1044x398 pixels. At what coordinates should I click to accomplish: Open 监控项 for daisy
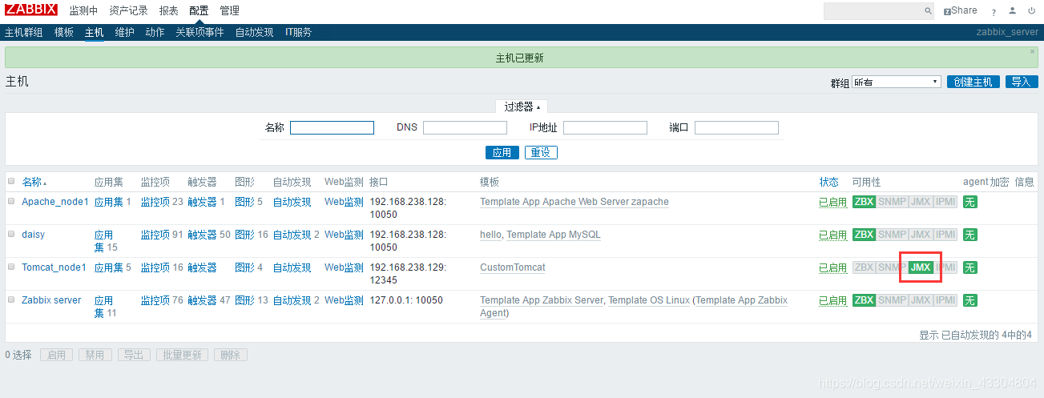tap(155, 235)
